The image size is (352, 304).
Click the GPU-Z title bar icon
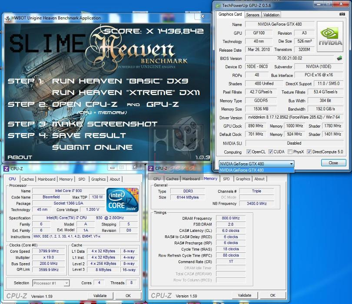click(x=218, y=5)
